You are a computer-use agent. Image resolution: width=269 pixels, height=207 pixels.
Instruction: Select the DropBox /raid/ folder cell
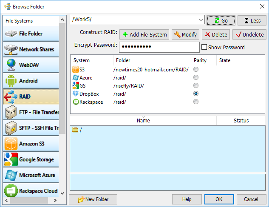point(120,94)
